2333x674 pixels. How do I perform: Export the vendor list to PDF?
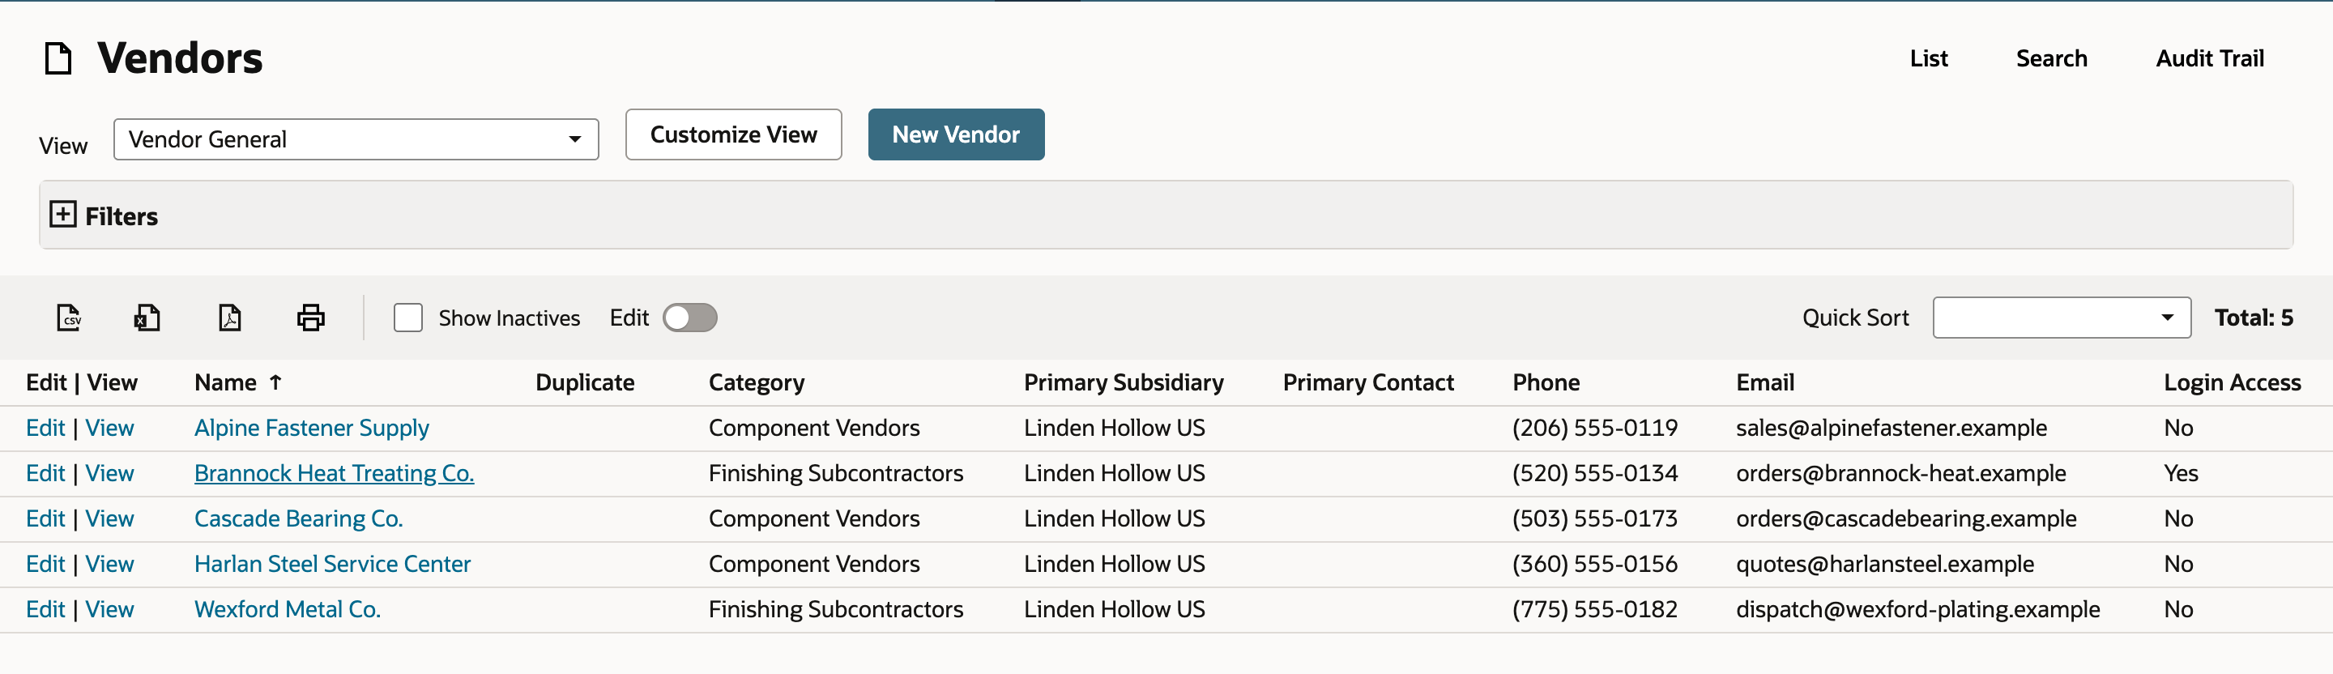pos(230,318)
